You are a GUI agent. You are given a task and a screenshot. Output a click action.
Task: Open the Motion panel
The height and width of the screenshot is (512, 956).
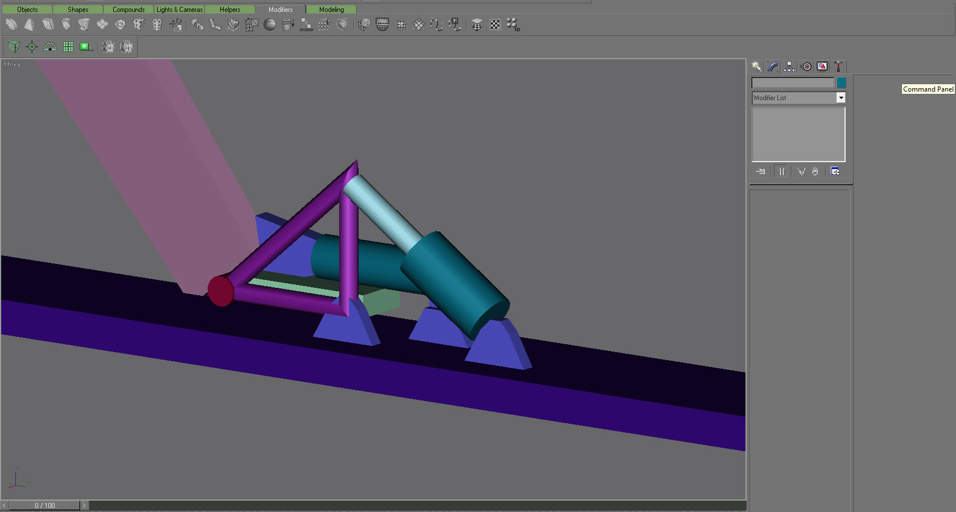[x=806, y=67]
